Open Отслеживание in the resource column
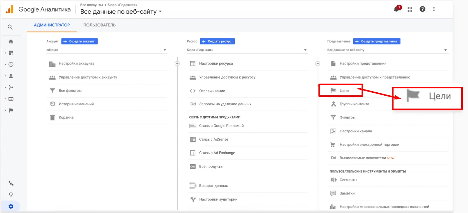Image resolution: width=468 pixels, height=213 pixels. point(212,91)
